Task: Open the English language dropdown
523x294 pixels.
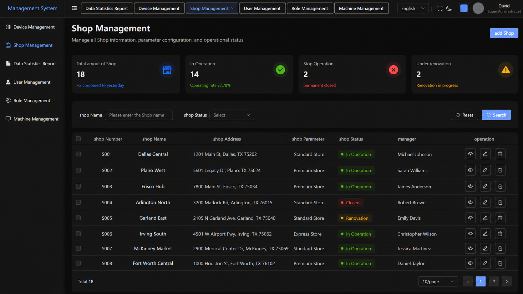Action: [413, 8]
